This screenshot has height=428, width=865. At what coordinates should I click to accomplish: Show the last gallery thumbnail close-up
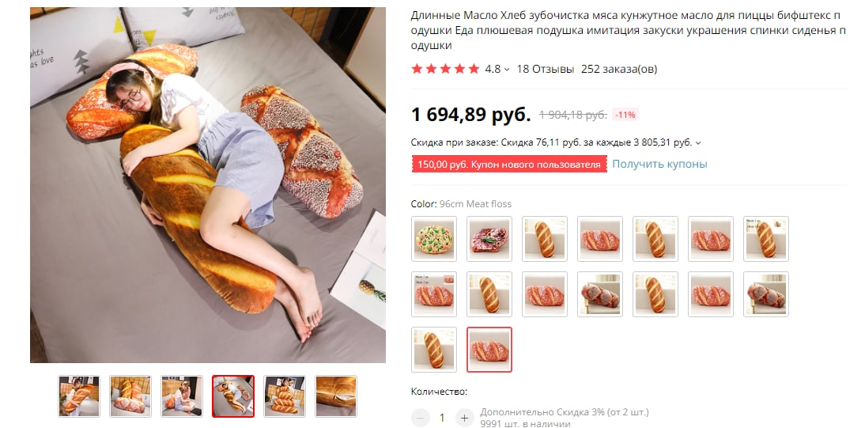point(335,396)
